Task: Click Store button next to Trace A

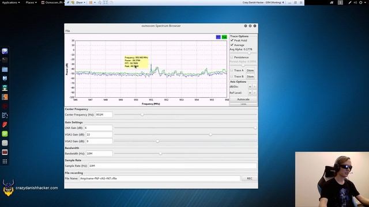Action: click(x=250, y=70)
